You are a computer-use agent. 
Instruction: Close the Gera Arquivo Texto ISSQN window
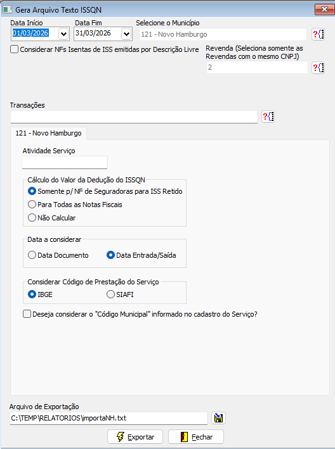pyautogui.click(x=324, y=9)
